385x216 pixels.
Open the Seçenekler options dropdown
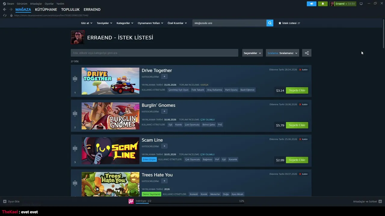(252, 53)
